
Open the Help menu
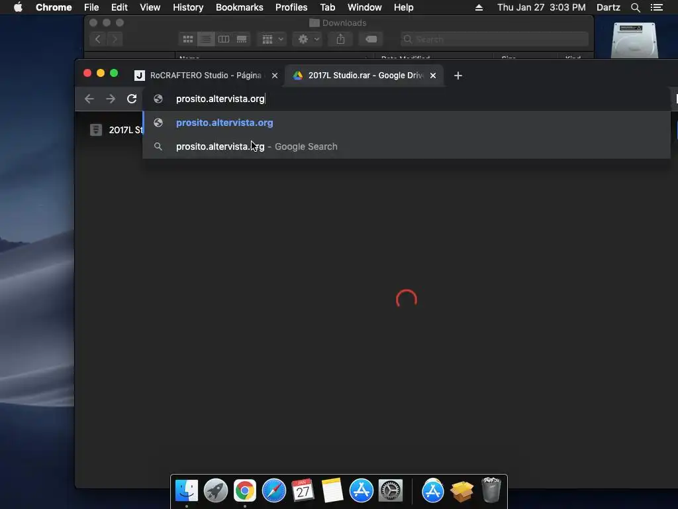click(403, 7)
